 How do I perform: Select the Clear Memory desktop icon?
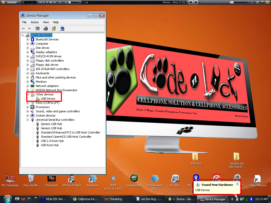[x=258, y=181]
